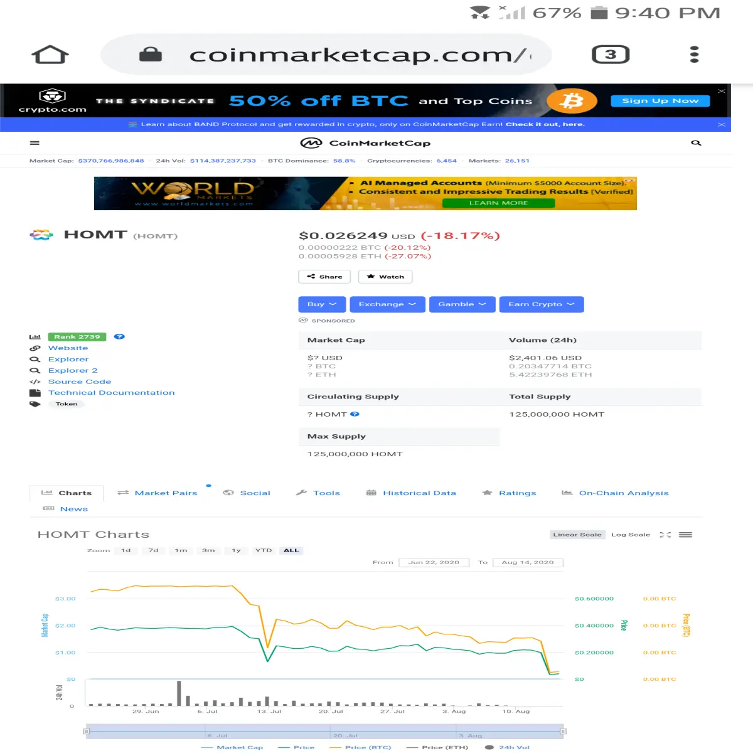This screenshot has height=753, width=753.
Task: Click the Markets count 26,151
Action: pos(517,161)
